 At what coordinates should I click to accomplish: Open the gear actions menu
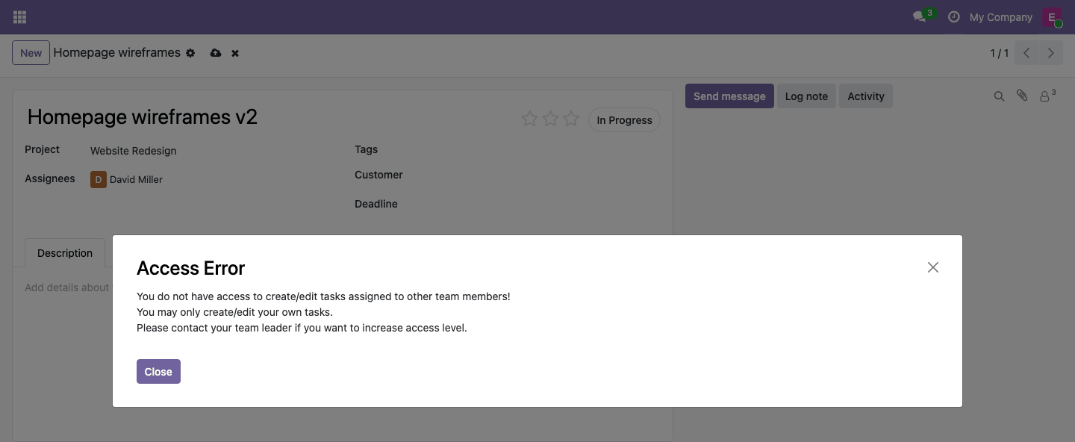(x=190, y=54)
